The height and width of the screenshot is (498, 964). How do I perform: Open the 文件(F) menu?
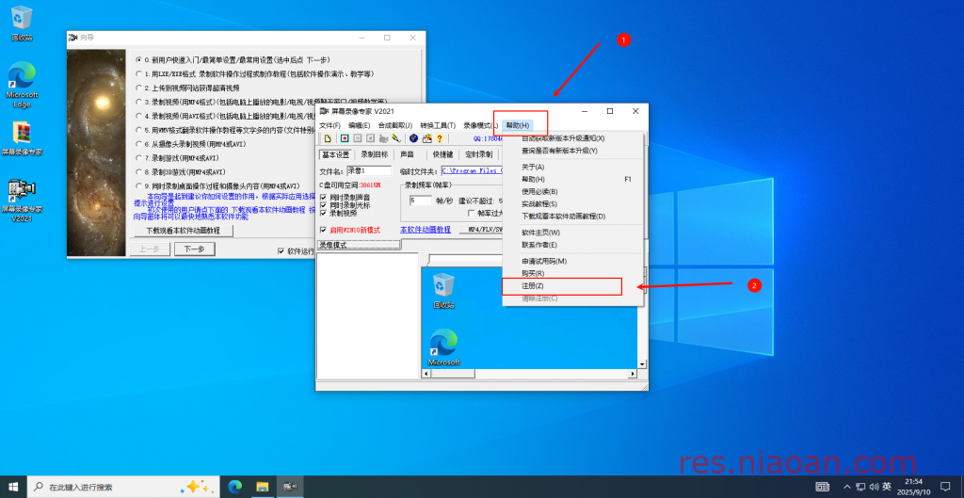[x=330, y=125]
